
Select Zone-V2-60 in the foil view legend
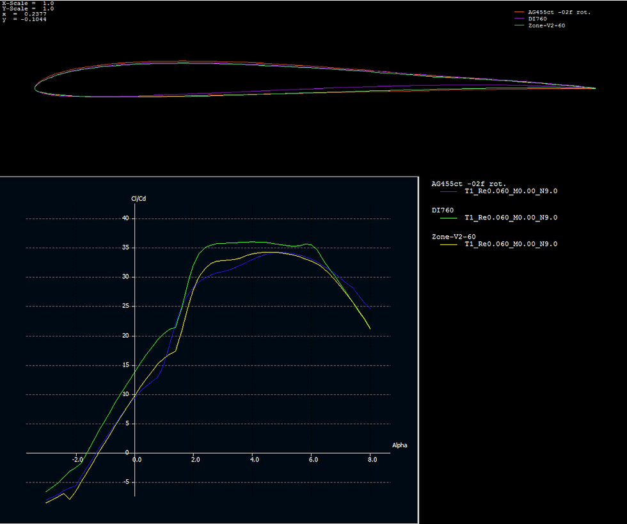point(546,26)
